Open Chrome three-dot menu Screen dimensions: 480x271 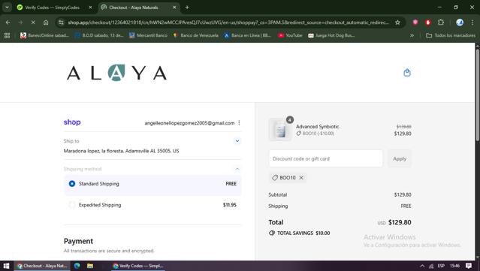(x=472, y=23)
